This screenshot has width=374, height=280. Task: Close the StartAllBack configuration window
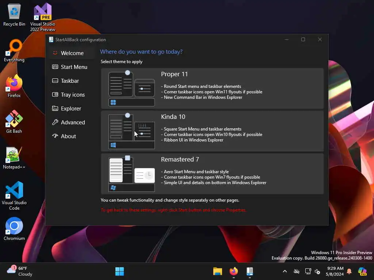pyautogui.click(x=320, y=39)
